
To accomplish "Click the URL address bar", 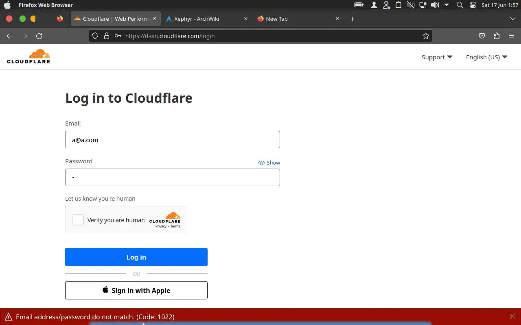I will point(260,36).
